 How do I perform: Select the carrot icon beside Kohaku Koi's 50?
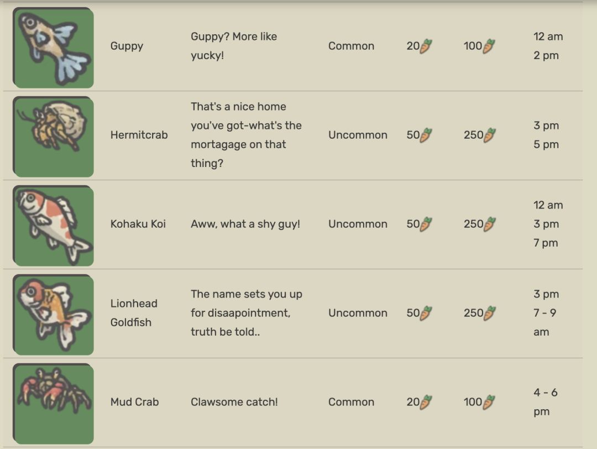tap(425, 224)
